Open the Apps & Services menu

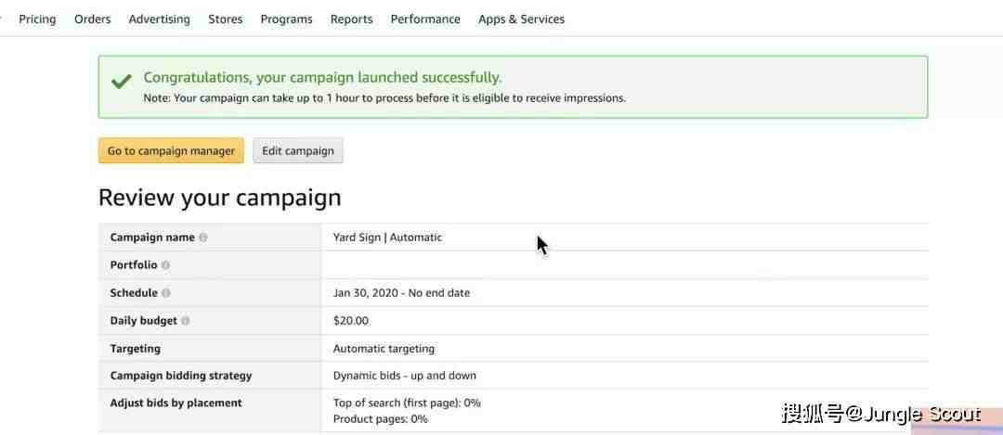[x=521, y=19]
